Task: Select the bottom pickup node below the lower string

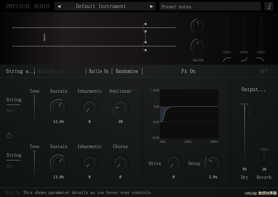Action: 145,50
